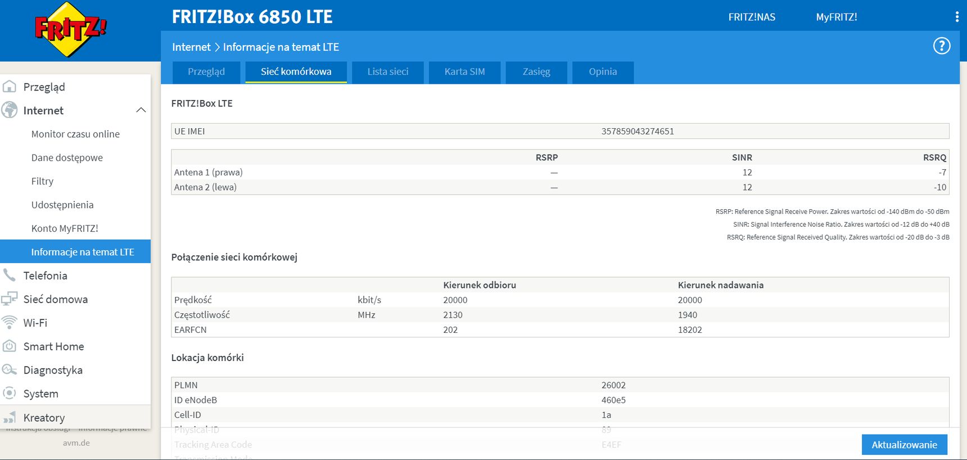The image size is (967, 460).
Task: Open MyFRITZ! link in header
Action: tap(837, 17)
